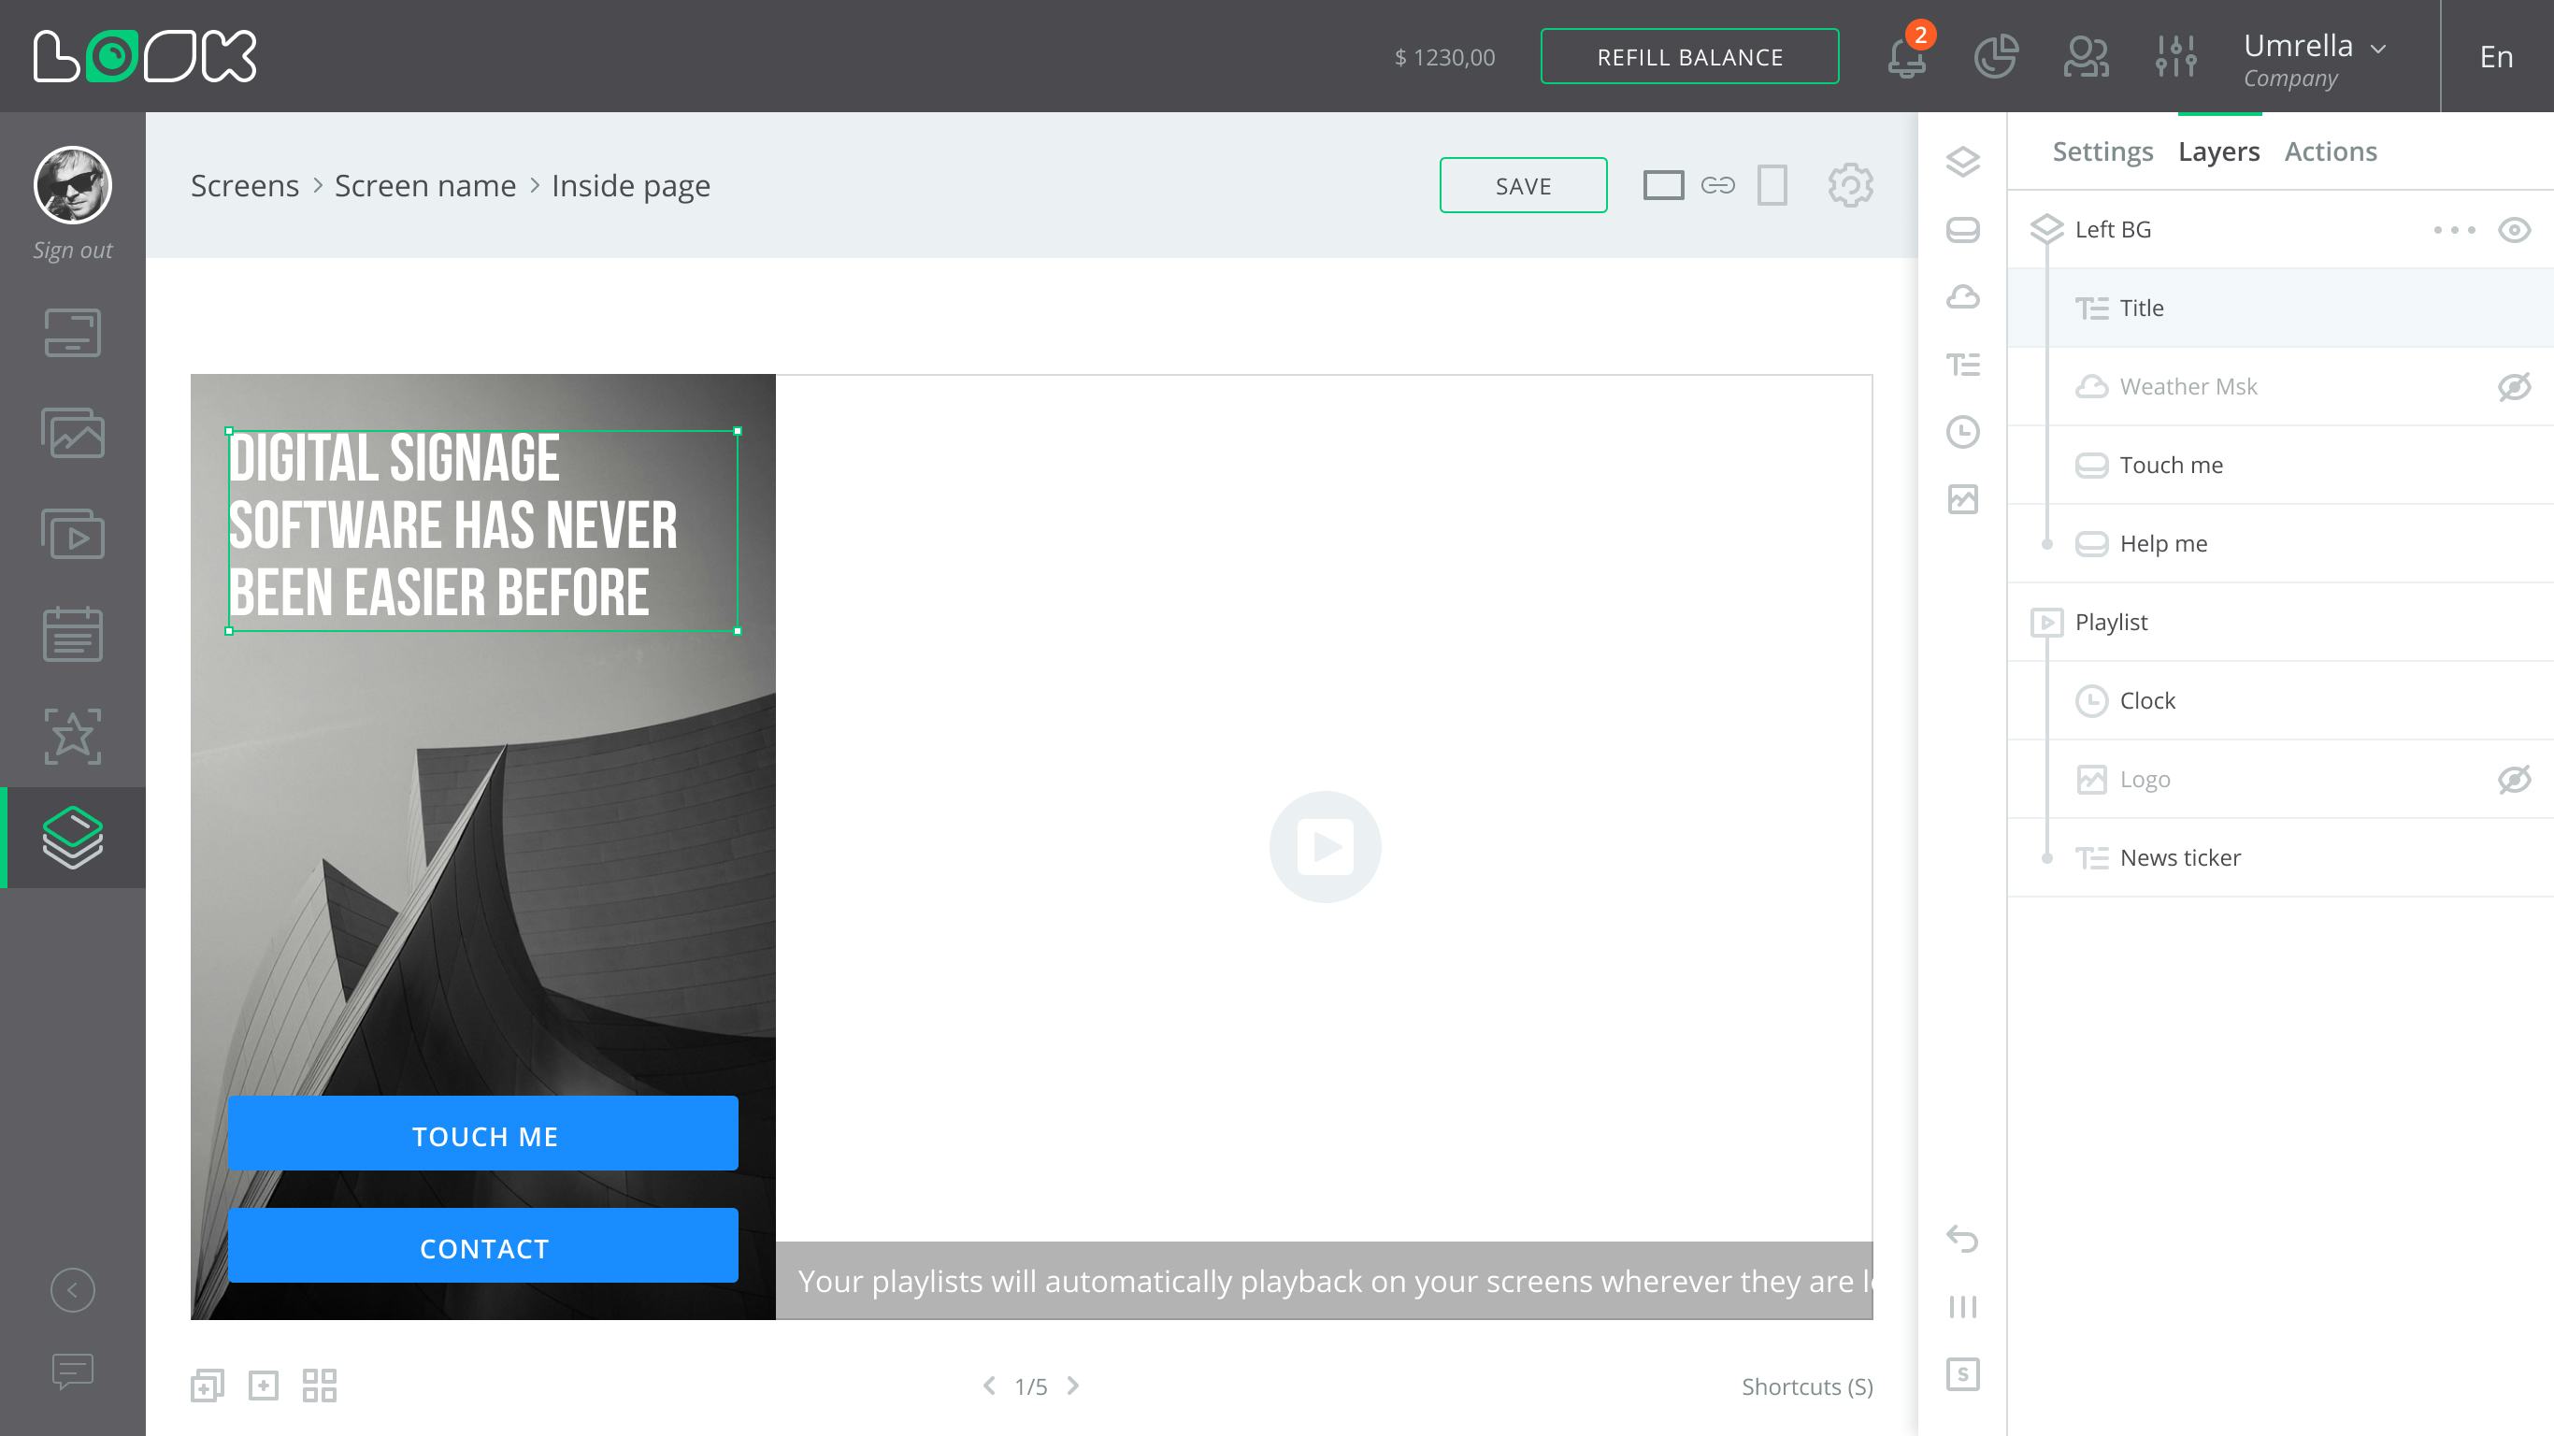Click the undo icon
Viewport: 2554px width, 1436px height.
click(1960, 1240)
